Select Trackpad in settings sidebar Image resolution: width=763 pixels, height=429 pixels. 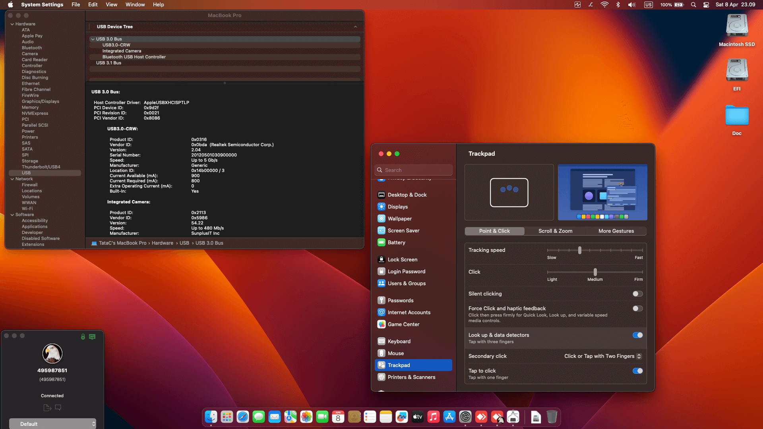point(413,365)
